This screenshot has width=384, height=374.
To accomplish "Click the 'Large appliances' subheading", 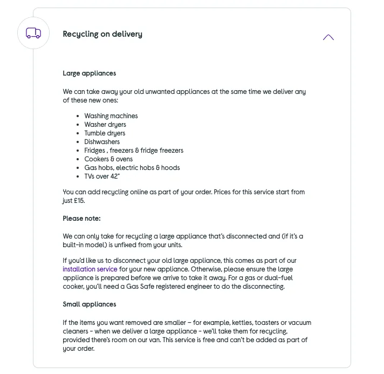I will [89, 73].
